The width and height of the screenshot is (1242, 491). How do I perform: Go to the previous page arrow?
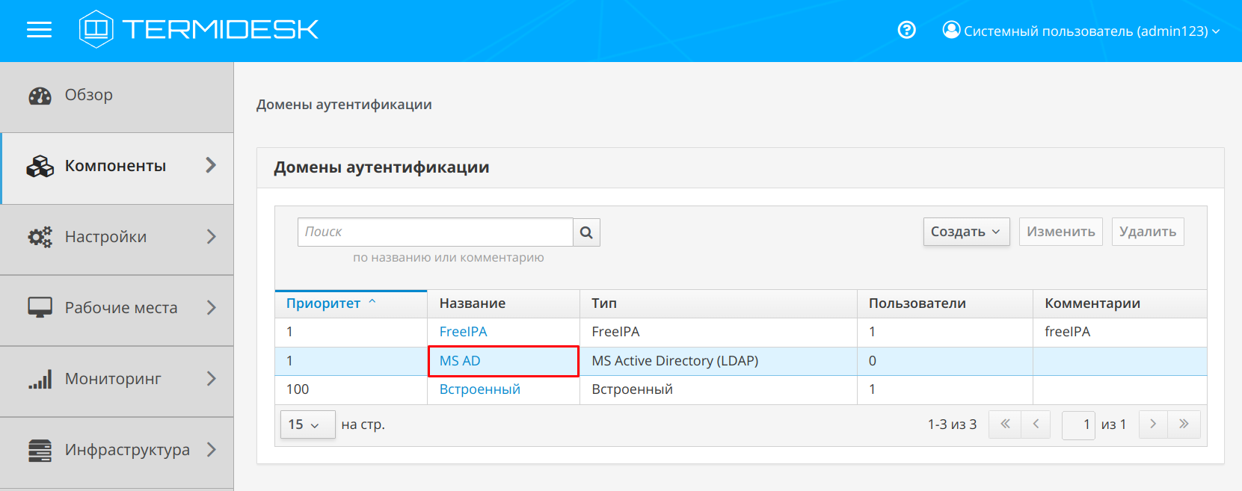(1036, 424)
